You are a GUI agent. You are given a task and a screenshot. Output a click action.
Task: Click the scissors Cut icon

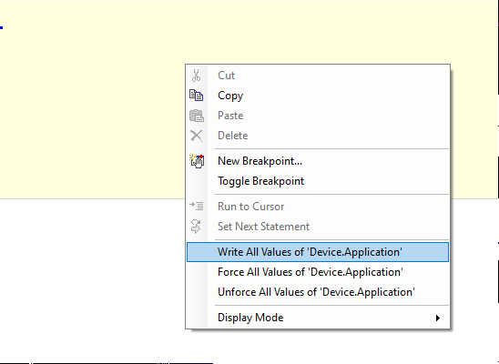197,76
